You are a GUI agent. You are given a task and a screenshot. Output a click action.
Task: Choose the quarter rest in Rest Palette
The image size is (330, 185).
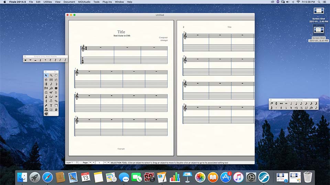[41, 60]
